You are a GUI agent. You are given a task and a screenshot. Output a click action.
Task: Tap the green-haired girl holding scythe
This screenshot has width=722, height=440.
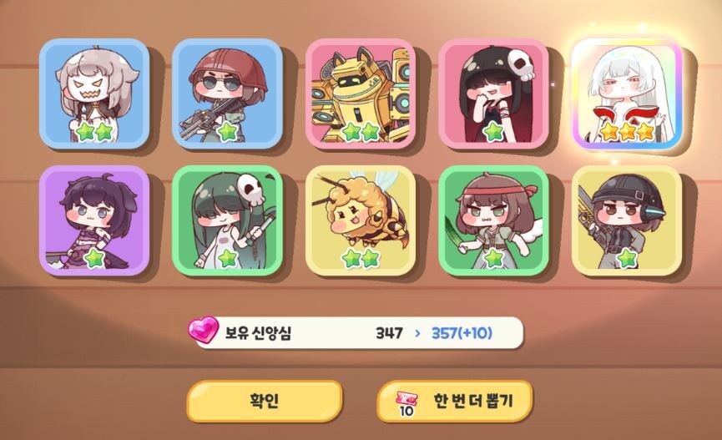[228, 220]
